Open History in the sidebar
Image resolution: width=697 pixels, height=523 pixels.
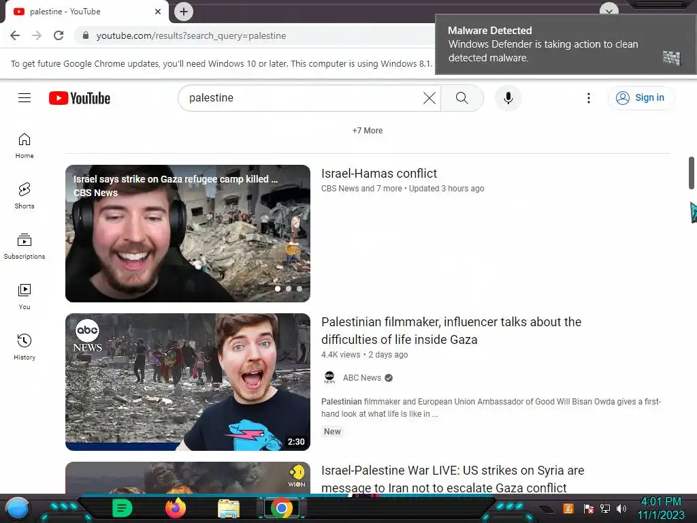tap(25, 347)
